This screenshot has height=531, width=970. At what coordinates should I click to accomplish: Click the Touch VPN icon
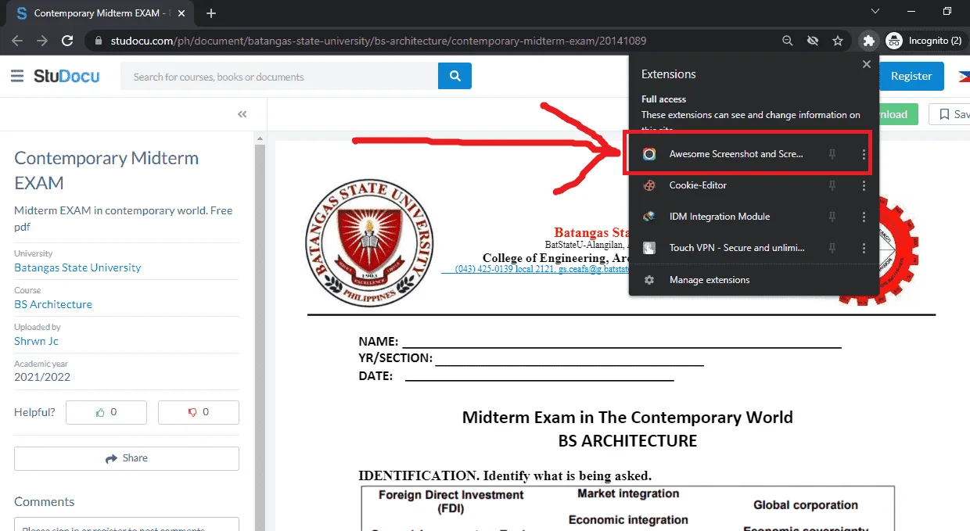click(x=649, y=248)
